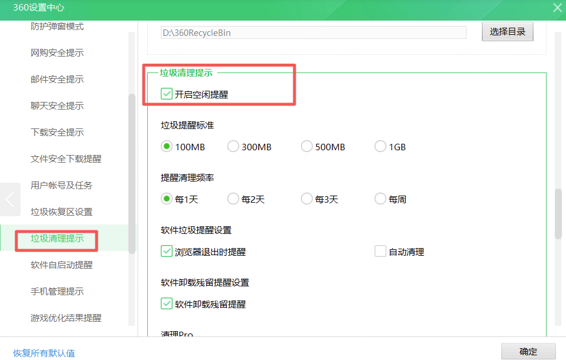
Task: Click the D:\360RecycleBin path field
Action: (x=313, y=32)
